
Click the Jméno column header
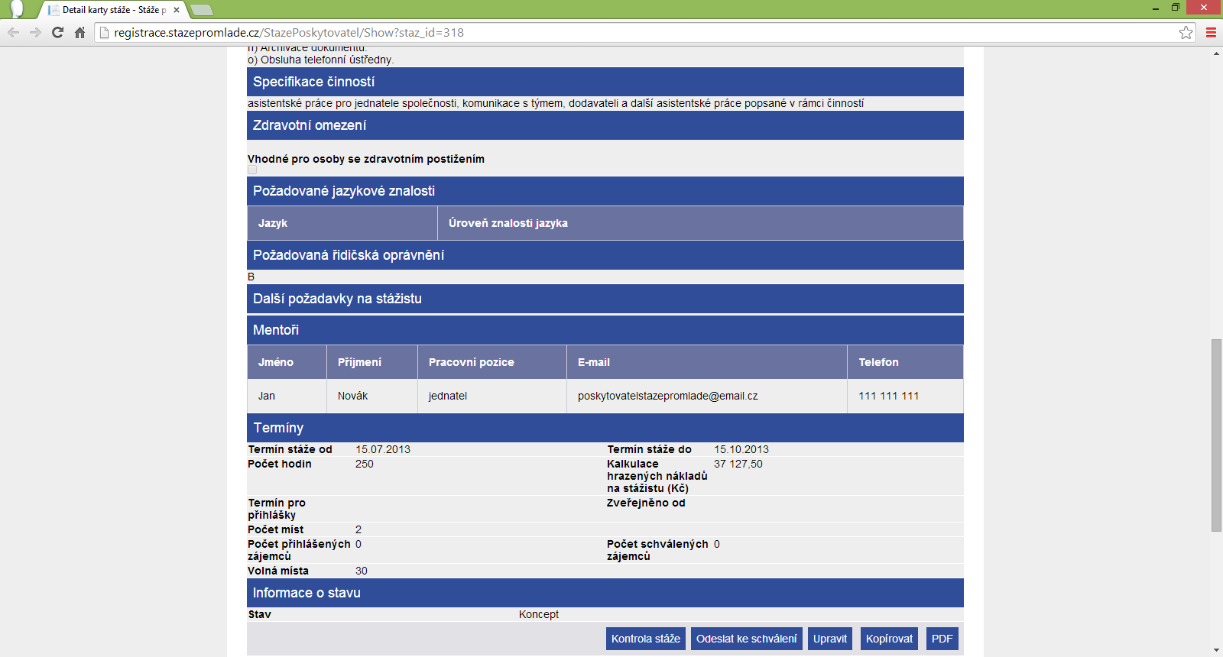[x=287, y=362]
